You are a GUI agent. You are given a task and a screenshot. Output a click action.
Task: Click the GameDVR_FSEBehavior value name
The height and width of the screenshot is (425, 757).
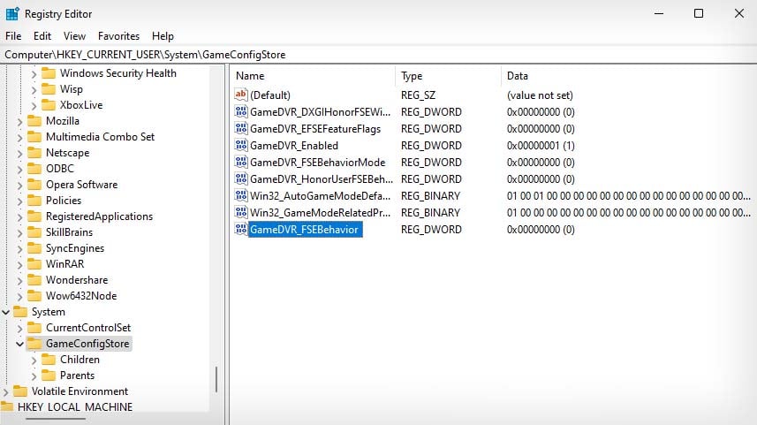click(x=304, y=230)
